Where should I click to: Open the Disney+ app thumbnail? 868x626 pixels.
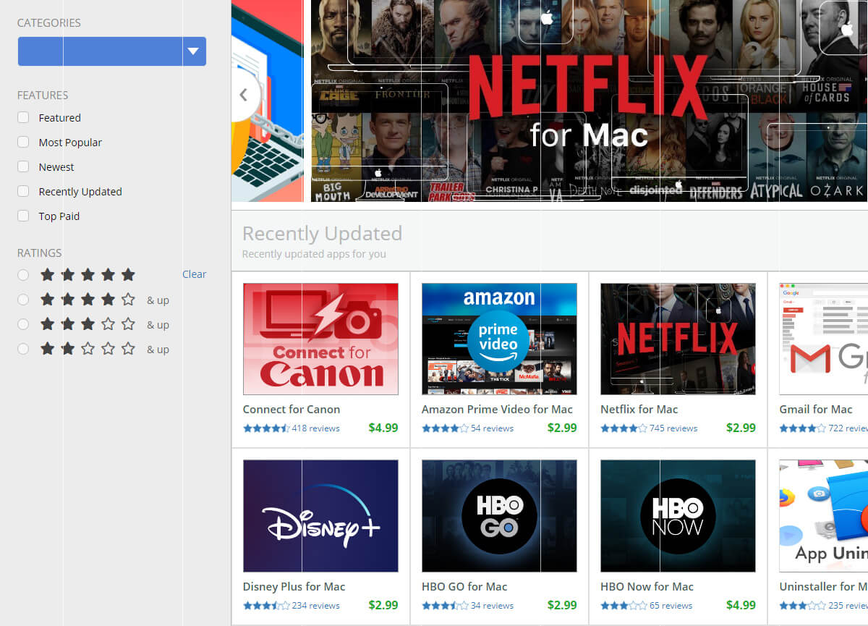[x=320, y=516]
